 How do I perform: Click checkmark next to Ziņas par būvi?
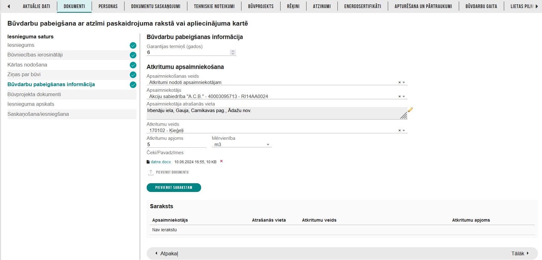click(x=133, y=75)
